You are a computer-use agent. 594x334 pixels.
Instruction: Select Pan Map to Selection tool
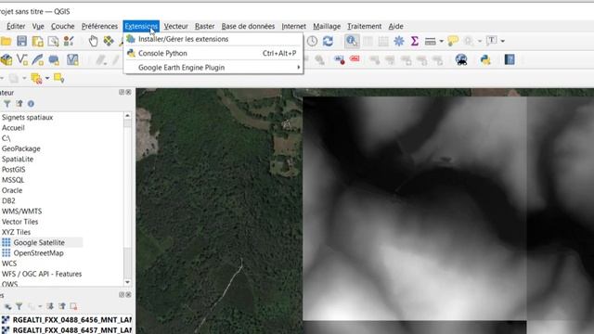[109, 41]
